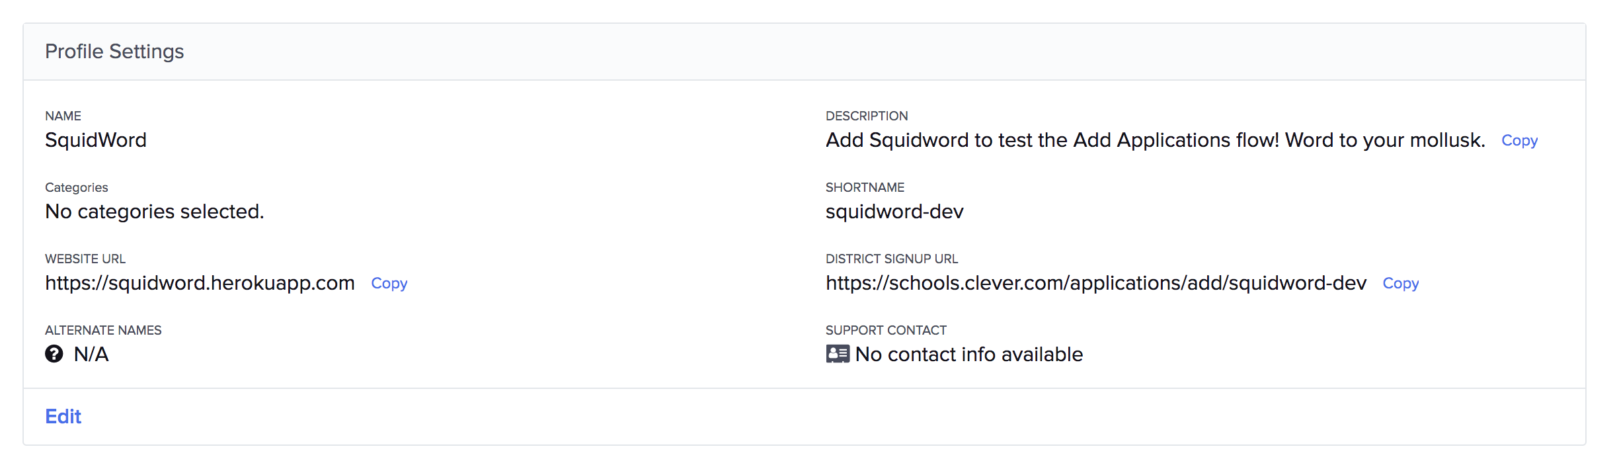Copy the district signup URL
1617x463 pixels.
[1400, 283]
